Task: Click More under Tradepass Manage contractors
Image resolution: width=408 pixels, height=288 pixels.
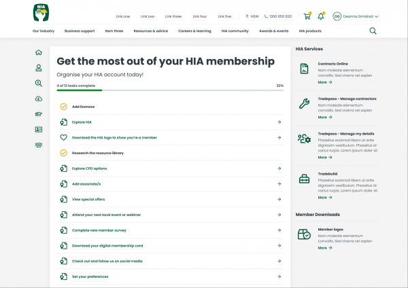Action: [x=325, y=118]
